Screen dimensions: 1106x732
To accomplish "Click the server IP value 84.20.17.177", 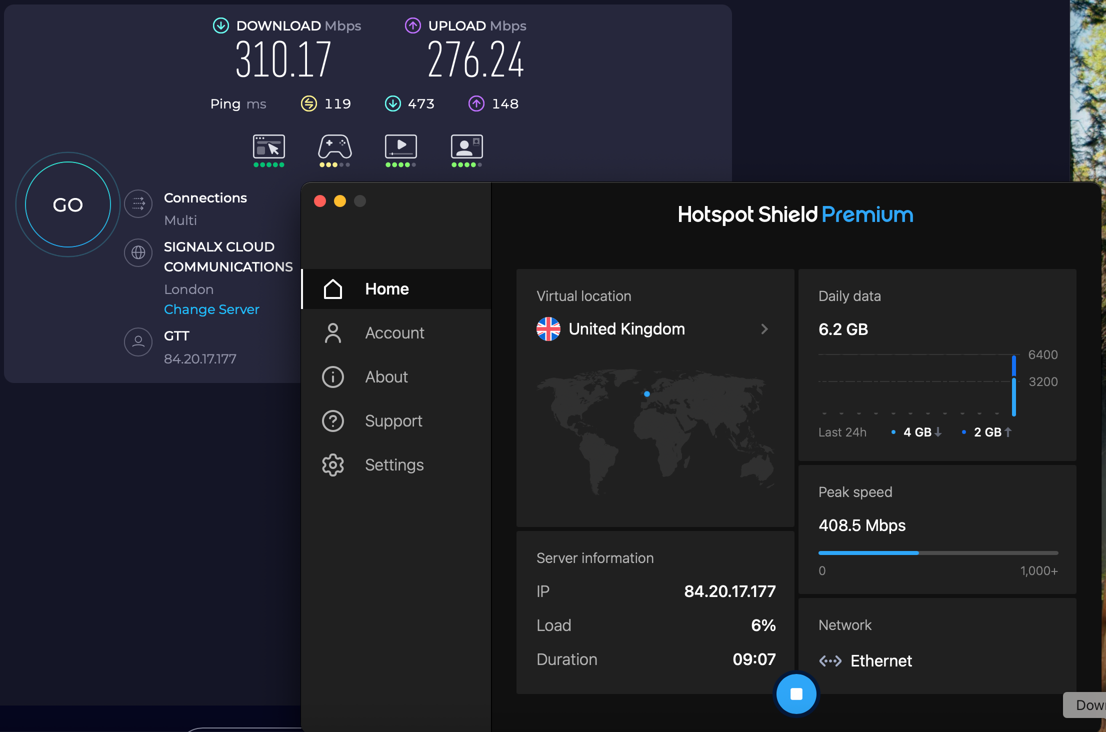I will [730, 591].
